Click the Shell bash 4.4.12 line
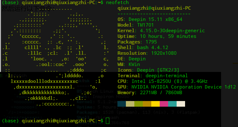The image size is (238, 127). pos(143,48)
